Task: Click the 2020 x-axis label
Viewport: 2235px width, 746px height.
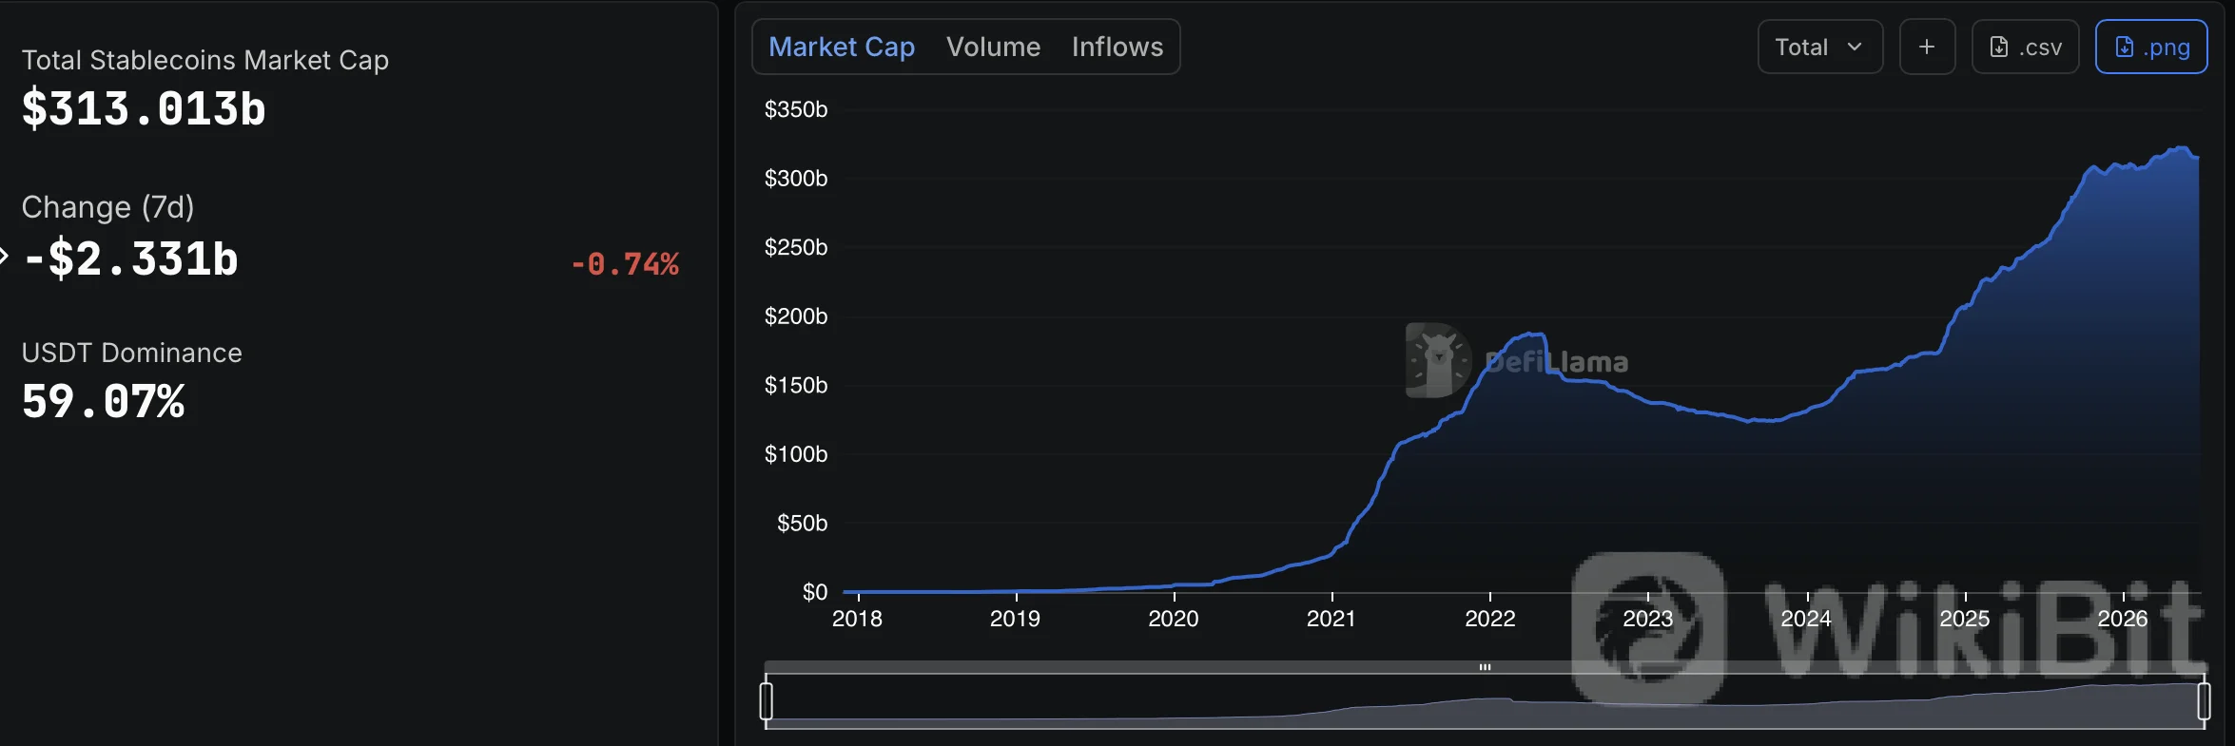Action: [1174, 619]
